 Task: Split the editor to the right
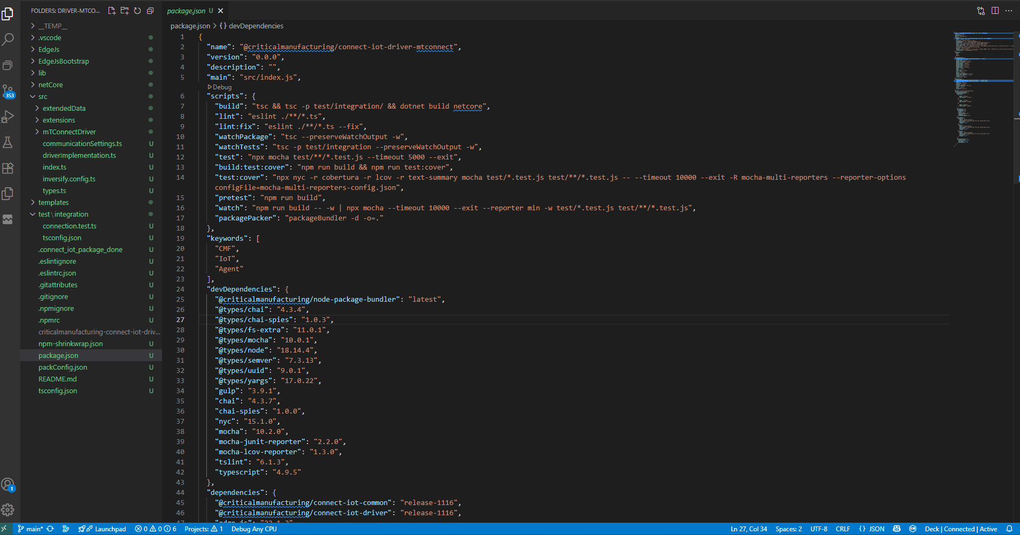(995, 11)
